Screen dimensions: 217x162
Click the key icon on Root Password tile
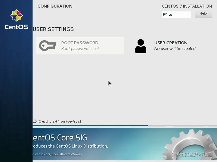point(47,46)
